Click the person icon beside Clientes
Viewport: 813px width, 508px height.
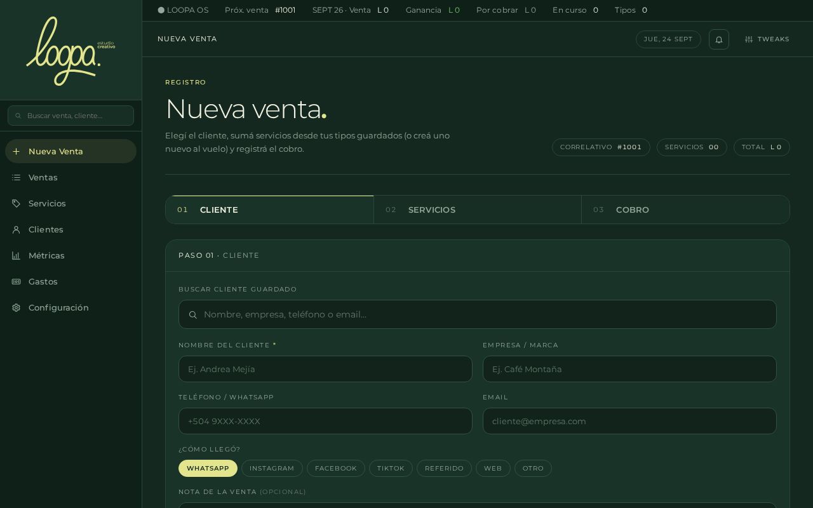click(17, 229)
